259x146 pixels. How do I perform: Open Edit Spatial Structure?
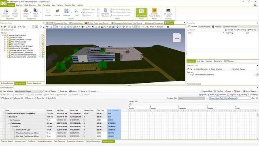point(105,13)
